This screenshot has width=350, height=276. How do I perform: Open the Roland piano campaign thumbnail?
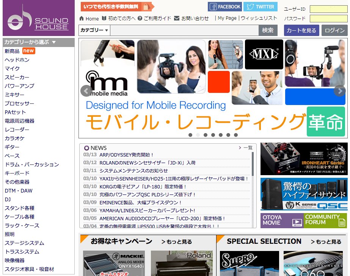point(182,263)
